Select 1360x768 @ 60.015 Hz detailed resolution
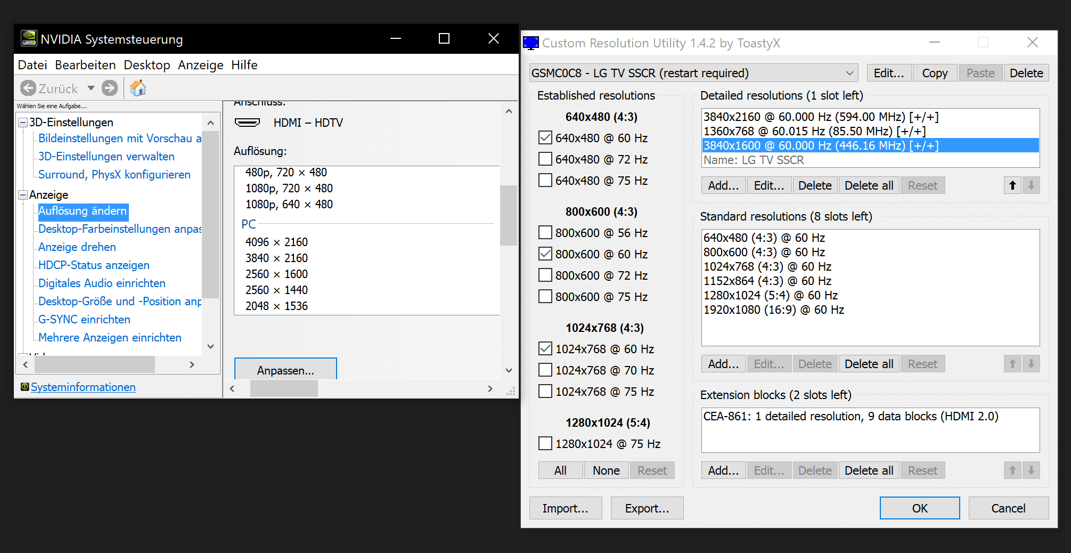Image resolution: width=1071 pixels, height=553 pixels. point(870,131)
